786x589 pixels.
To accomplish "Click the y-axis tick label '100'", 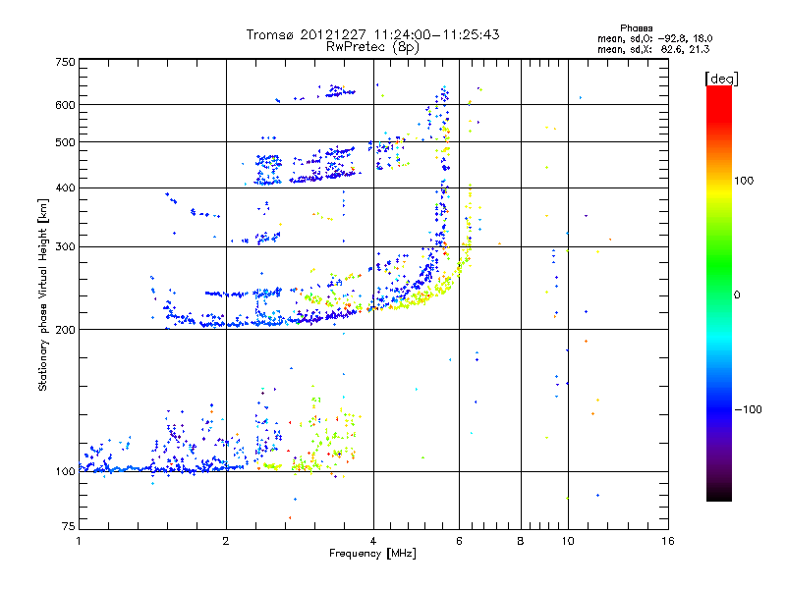I will click(x=65, y=472).
